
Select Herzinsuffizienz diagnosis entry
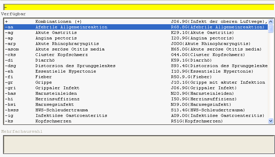coord(136,99)
